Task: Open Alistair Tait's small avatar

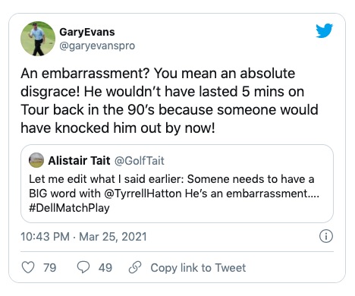Action: click(x=36, y=160)
